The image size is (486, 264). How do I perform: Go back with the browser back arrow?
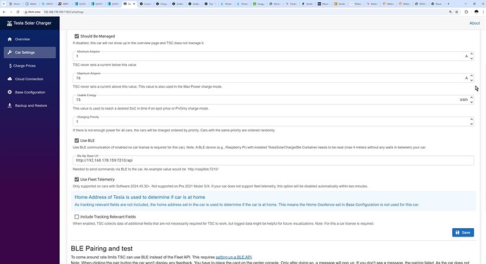point(4,12)
